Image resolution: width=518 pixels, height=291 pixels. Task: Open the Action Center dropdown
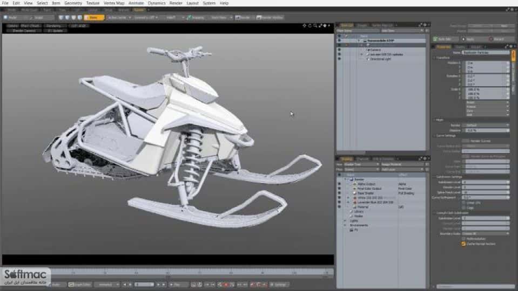119,17
